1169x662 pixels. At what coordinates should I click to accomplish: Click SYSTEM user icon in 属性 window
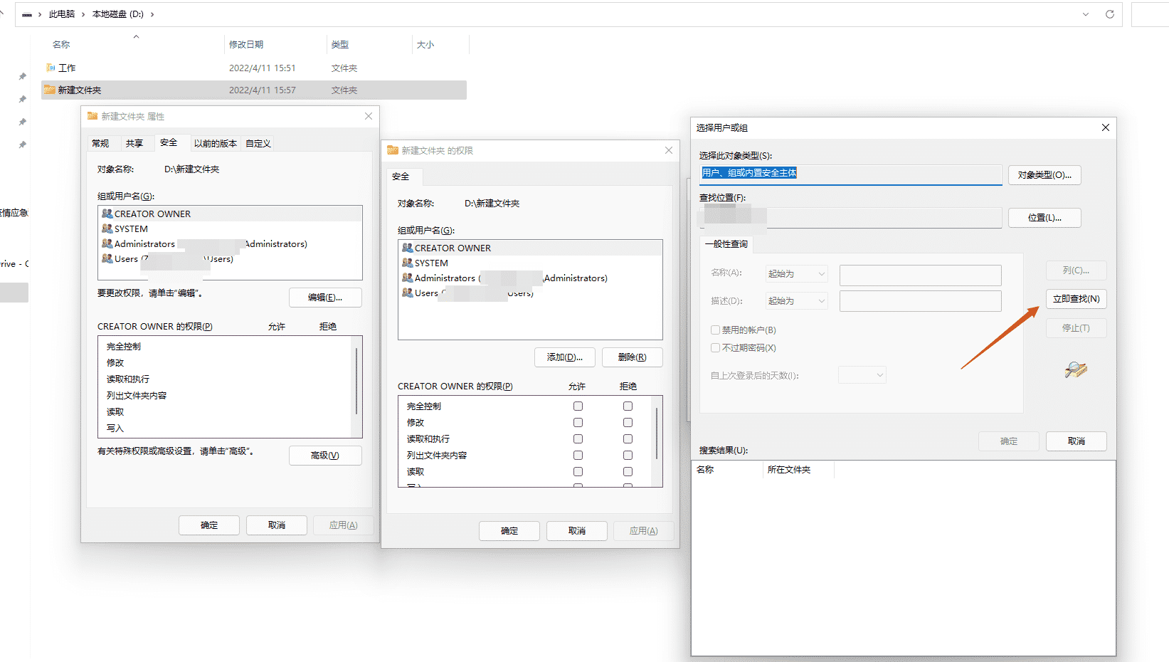click(x=107, y=228)
